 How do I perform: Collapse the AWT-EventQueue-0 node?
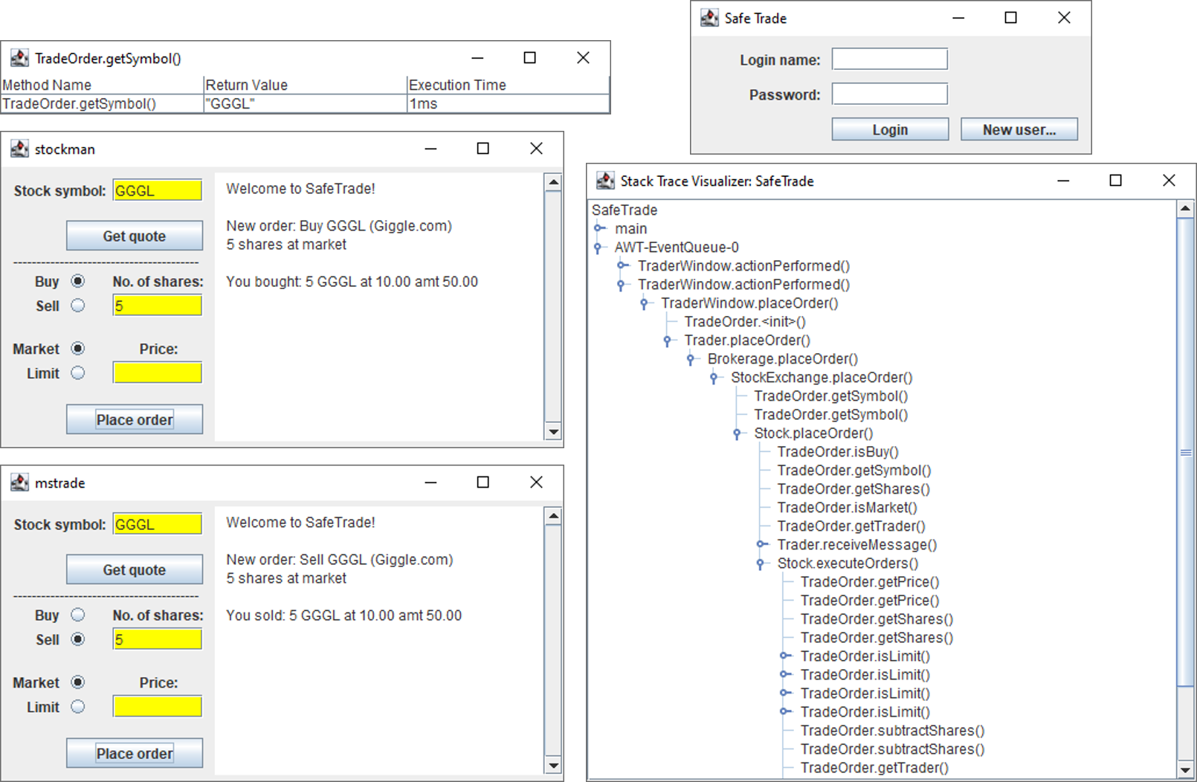click(598, 248)
